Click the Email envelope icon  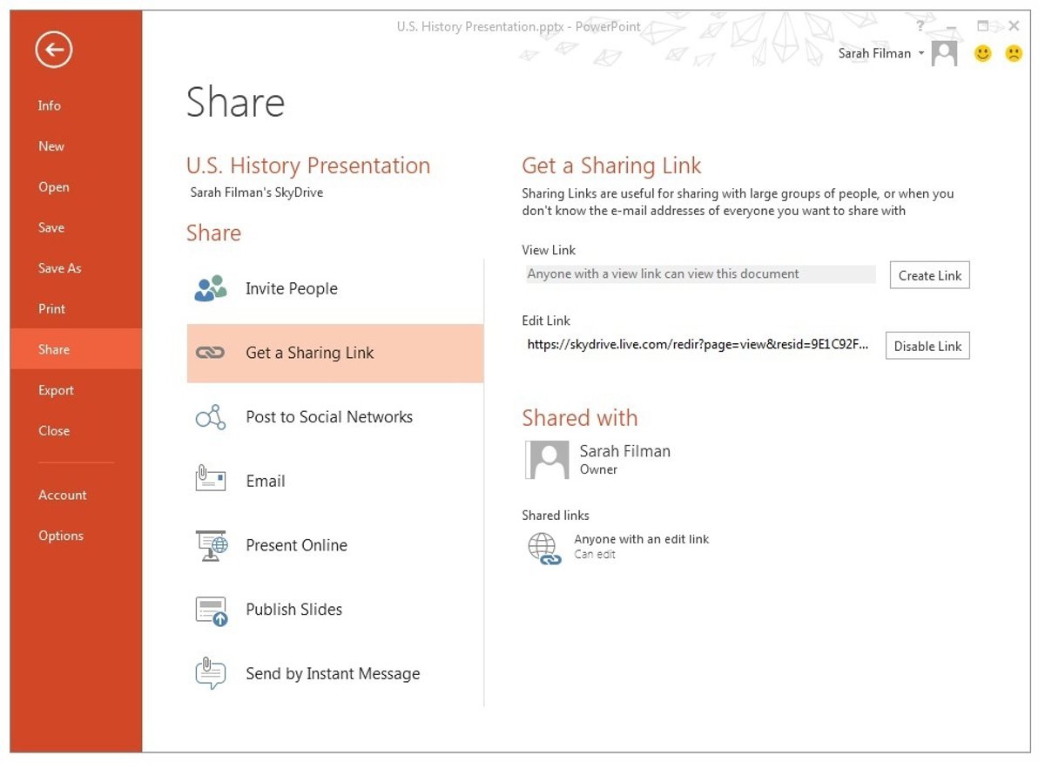click(211, 481)
